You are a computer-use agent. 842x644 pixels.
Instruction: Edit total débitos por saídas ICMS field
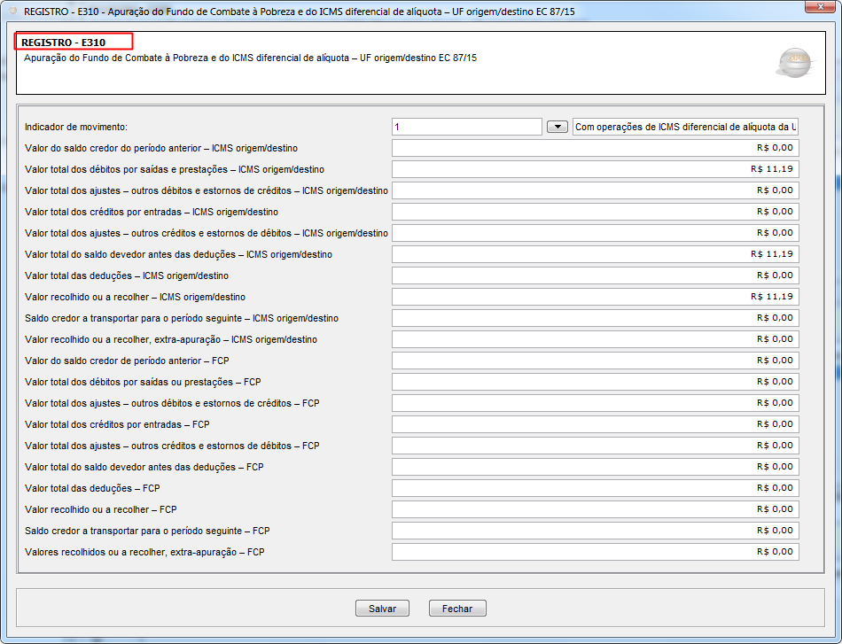595,169
